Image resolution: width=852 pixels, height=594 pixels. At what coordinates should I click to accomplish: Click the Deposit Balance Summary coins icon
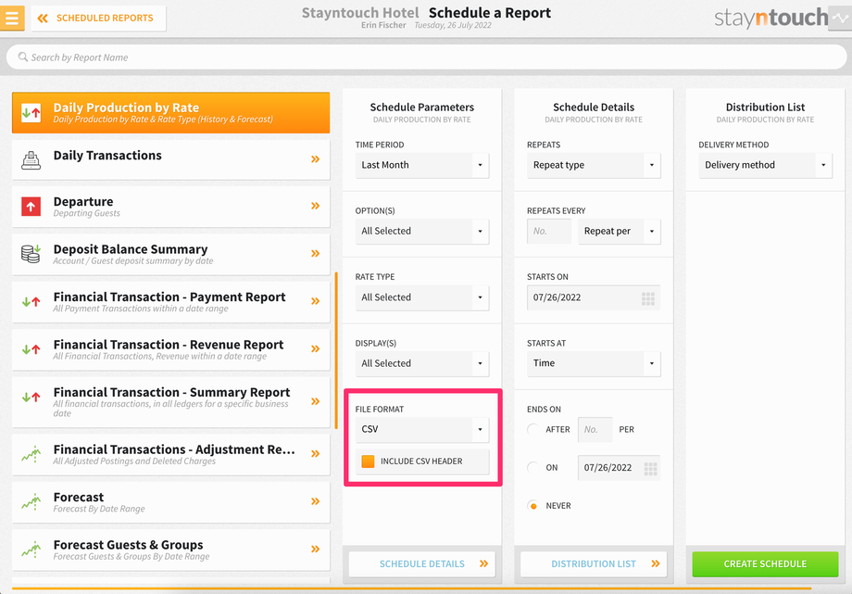pyautogui.click(x=31, y=254)
